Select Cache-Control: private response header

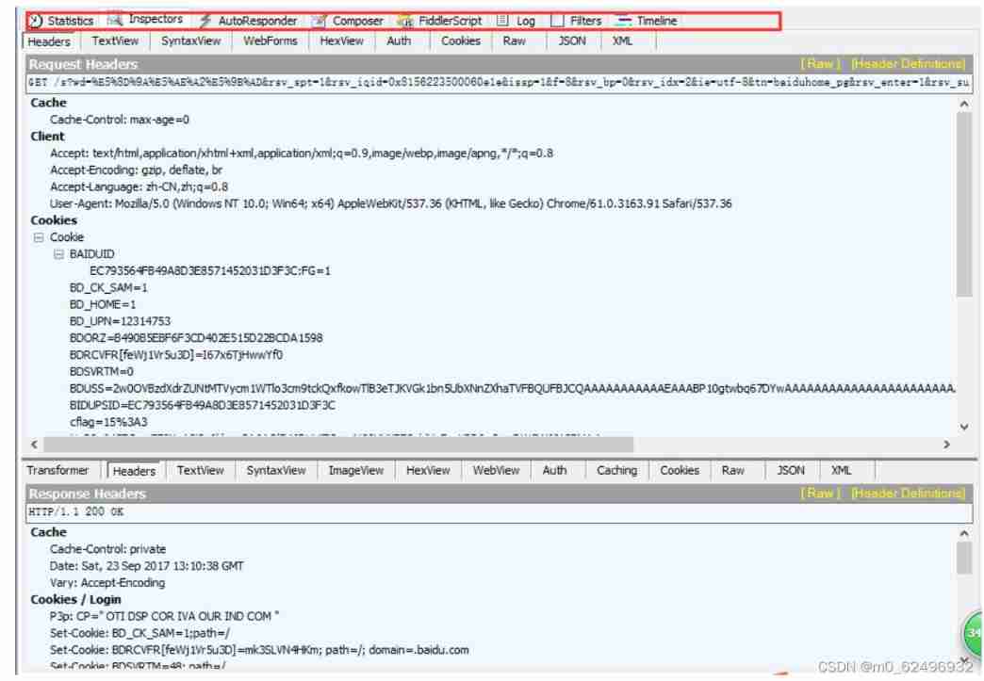pos(108,549)
